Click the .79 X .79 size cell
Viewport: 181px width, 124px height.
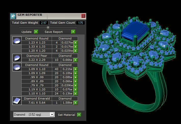coord(37,85)
